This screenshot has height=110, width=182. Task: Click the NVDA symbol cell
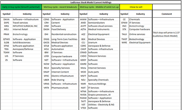[83, 95]
